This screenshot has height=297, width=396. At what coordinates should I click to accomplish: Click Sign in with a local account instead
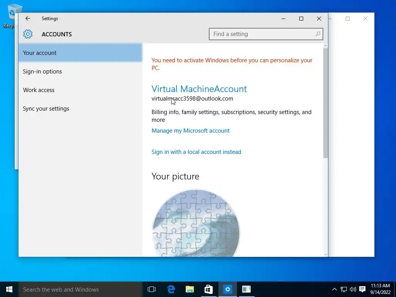click(x=196, y=152)
